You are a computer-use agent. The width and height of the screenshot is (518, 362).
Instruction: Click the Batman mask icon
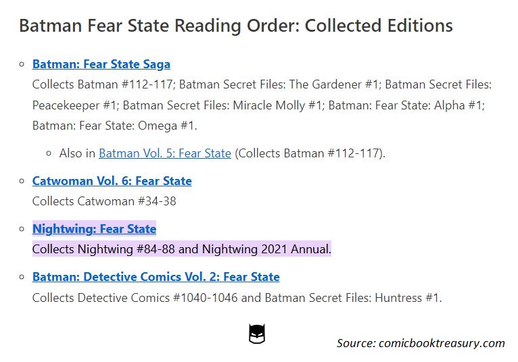tap(257, 334)
